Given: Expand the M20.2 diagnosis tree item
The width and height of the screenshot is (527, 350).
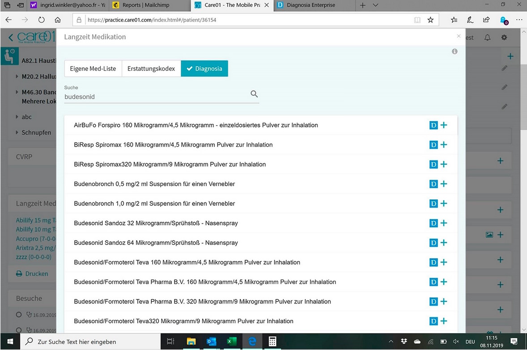Looking at the screenshot, I should (17, 76).
